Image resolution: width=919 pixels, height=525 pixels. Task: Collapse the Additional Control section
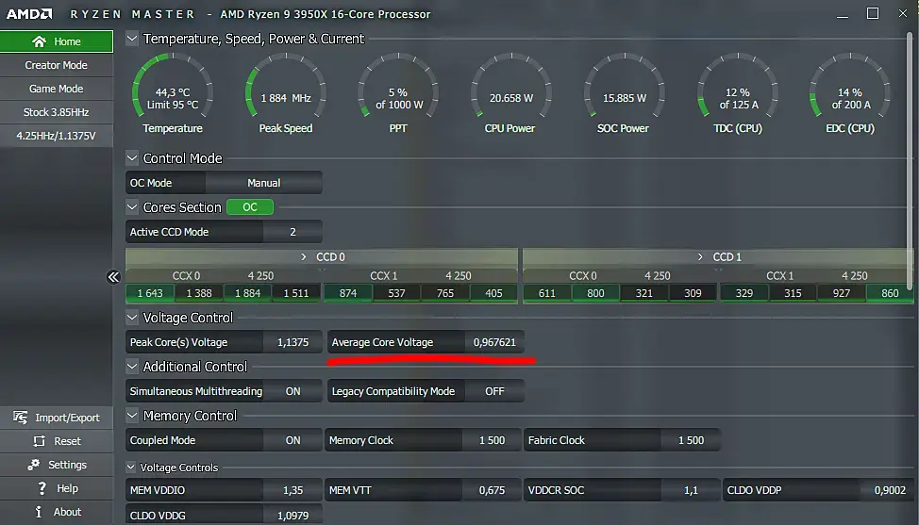coord(132,367)
